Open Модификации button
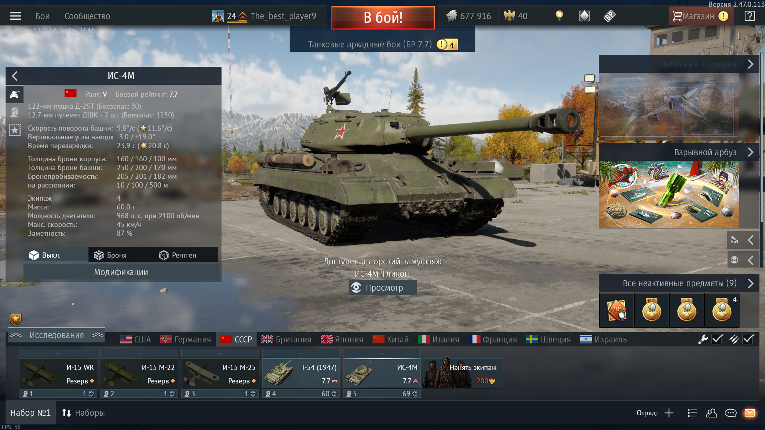 pyautogui.click(x=121, y=272)
